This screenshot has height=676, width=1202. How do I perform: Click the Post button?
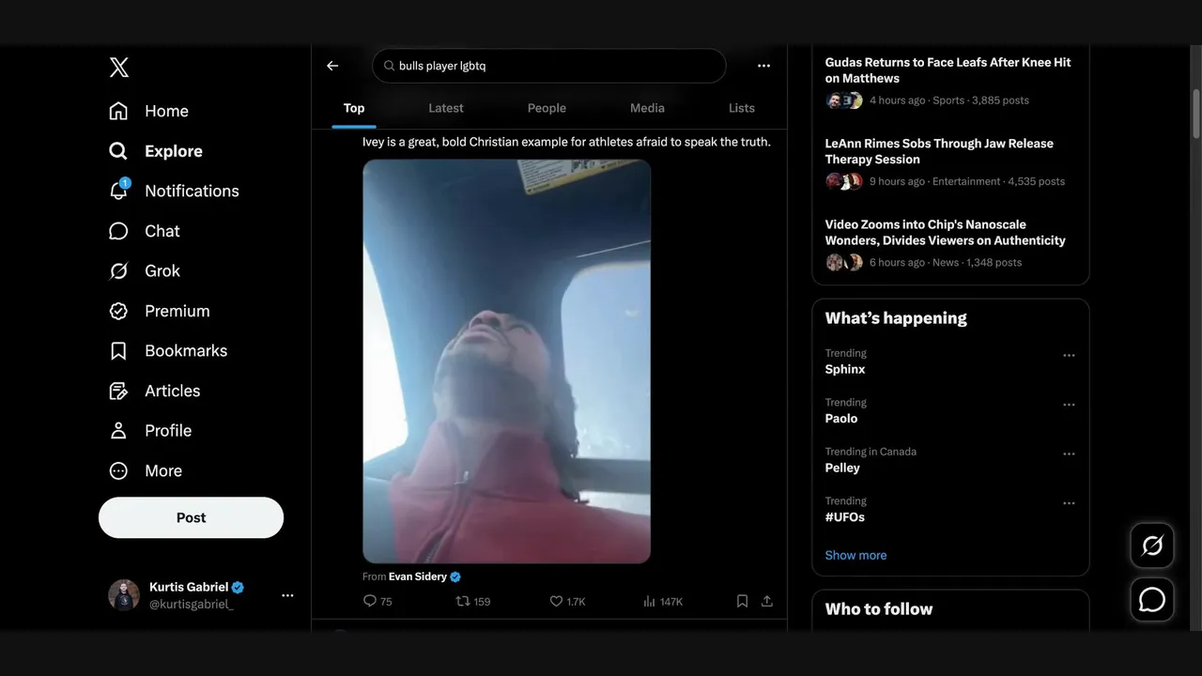[191, 517]
